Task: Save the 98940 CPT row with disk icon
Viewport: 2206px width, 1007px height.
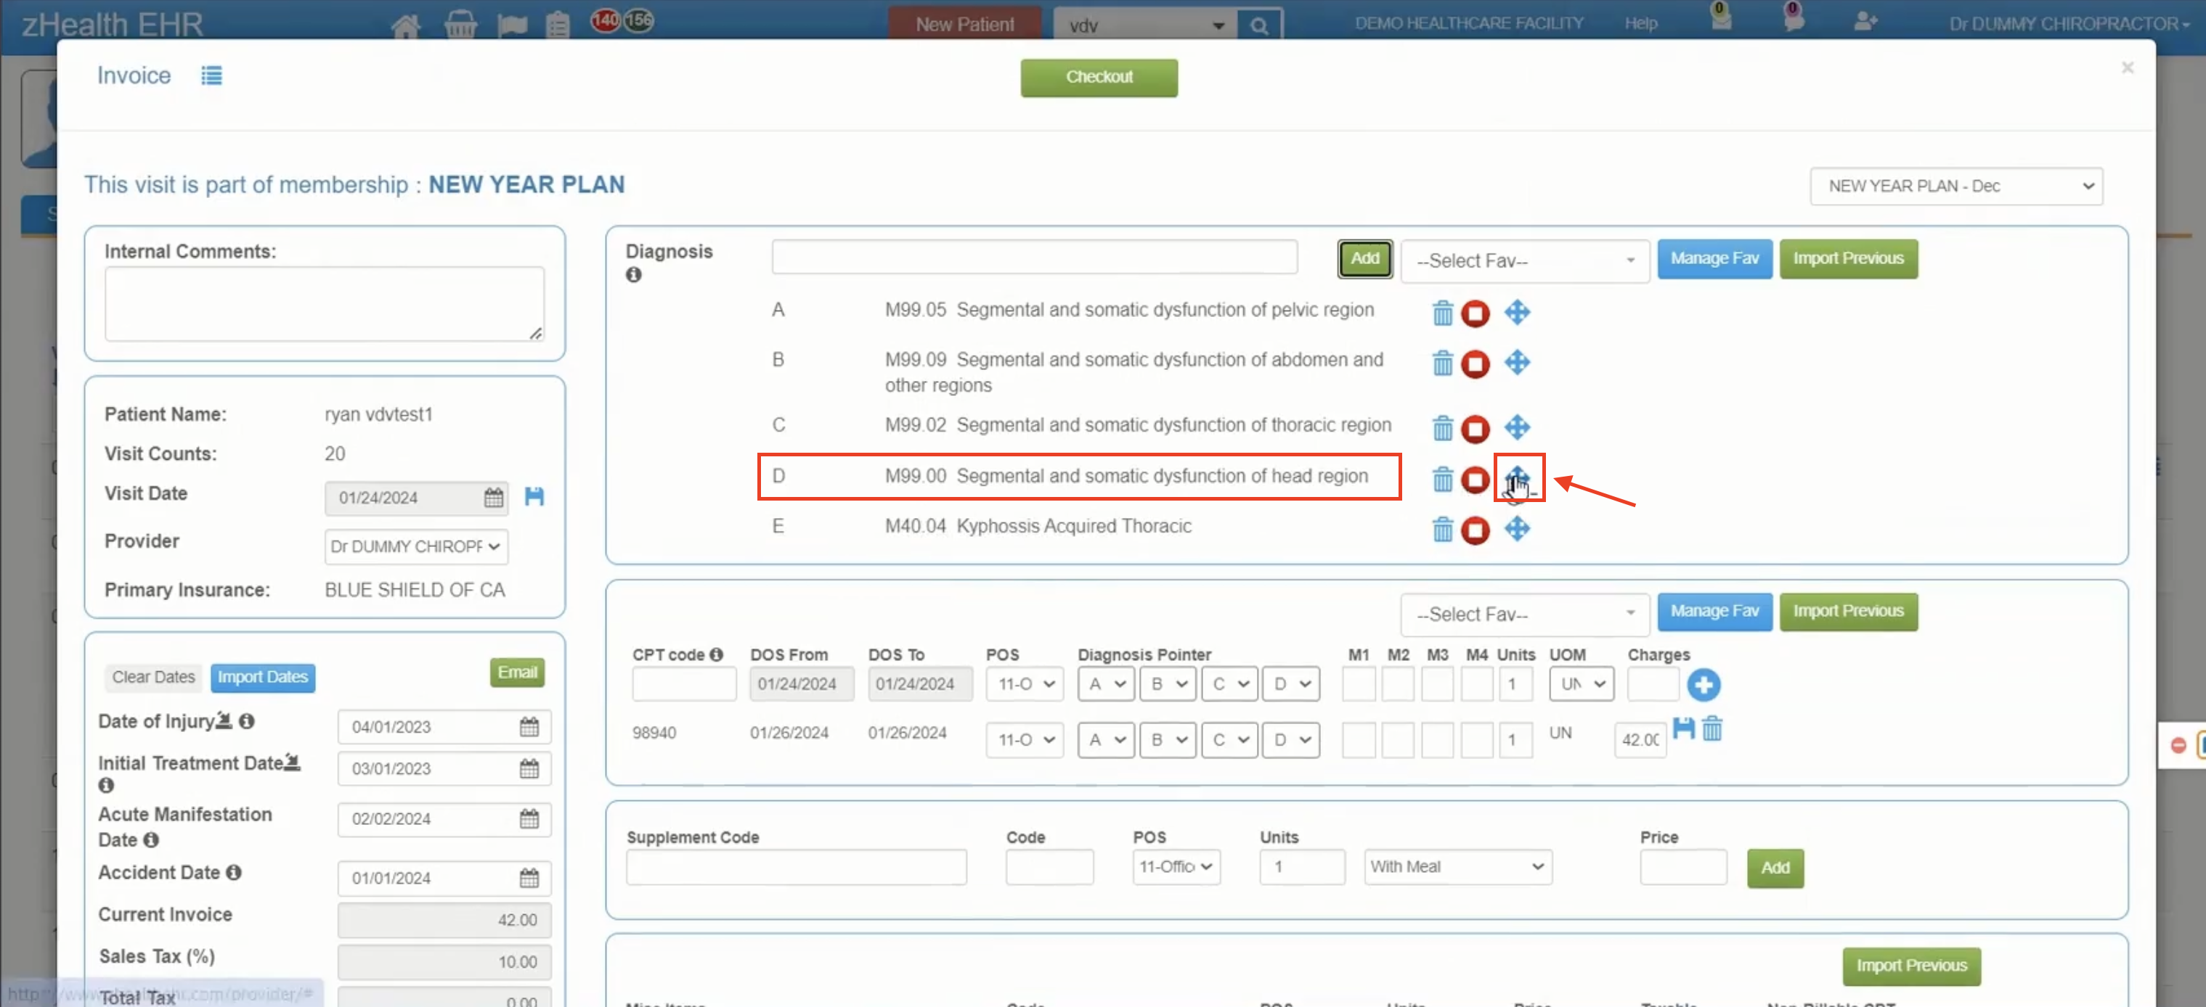Action: [1684, 728]
